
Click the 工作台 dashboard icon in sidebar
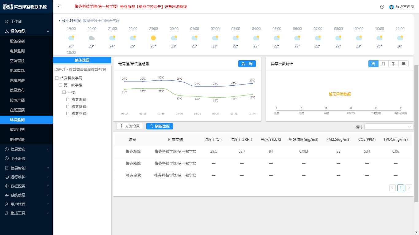7,21
